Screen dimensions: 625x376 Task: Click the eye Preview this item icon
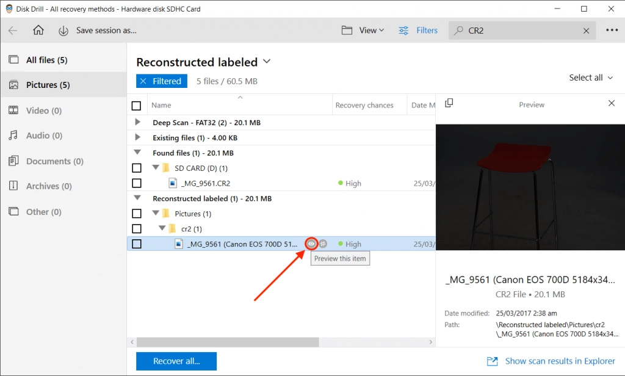[x=311, y=244]
